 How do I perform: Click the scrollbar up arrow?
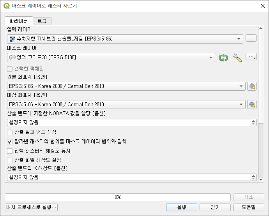click(x=261, y=28)
